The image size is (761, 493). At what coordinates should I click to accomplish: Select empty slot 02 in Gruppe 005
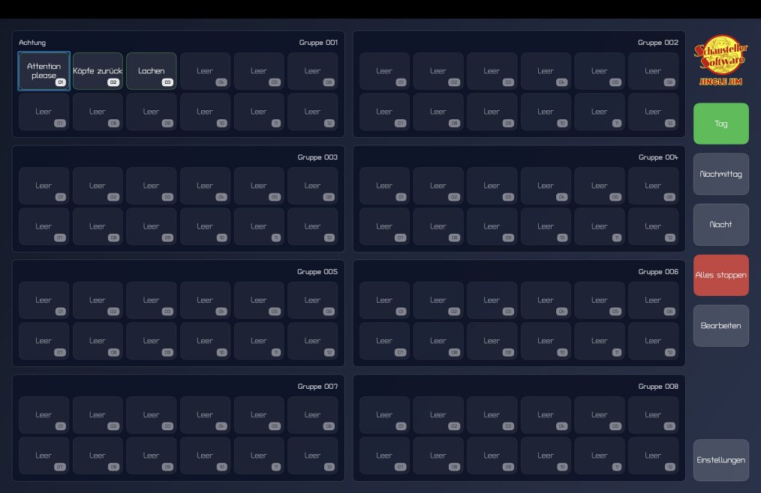(98, 300)
